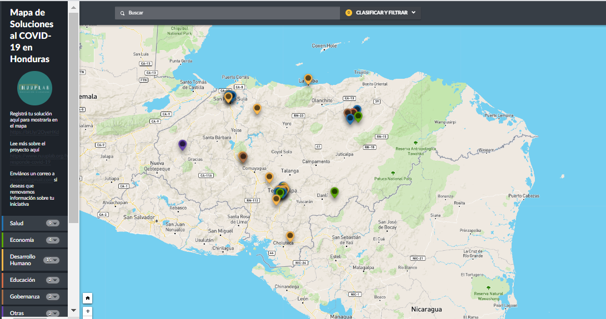
Task: Click the nuuplab gmail email link
Action: pos(31,180)
